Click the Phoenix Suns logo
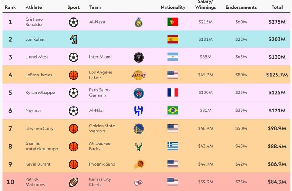This screenshot has height=191, width=292. [x=139, y=164]
